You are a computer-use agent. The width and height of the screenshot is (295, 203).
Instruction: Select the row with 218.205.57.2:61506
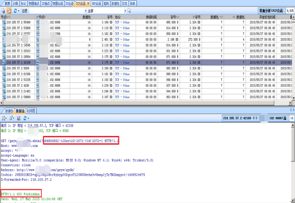pos(18,74)
